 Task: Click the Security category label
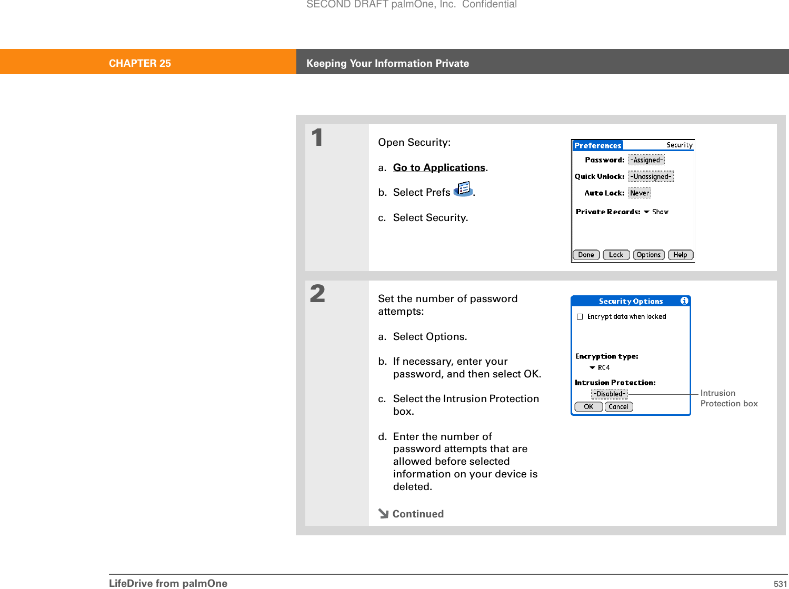(x=680, y=145)
